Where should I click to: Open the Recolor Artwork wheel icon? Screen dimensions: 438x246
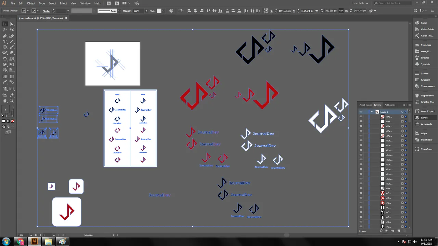click(x=171, y=11)
